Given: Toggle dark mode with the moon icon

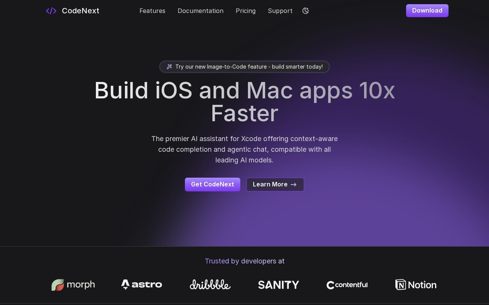Looking at the screenshot, I should (x=306, y=11).
